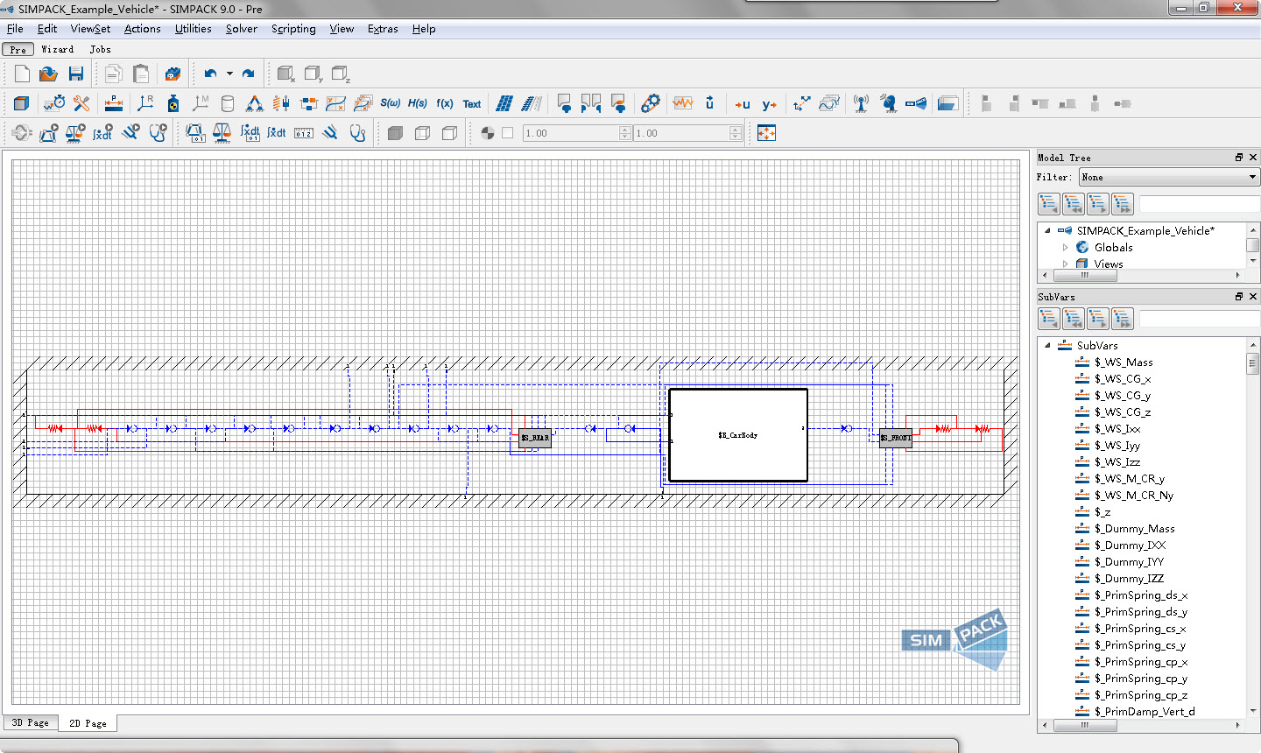Open the File menu
This screenshot has height=753, width=1261.
click(x=15, y=29)
